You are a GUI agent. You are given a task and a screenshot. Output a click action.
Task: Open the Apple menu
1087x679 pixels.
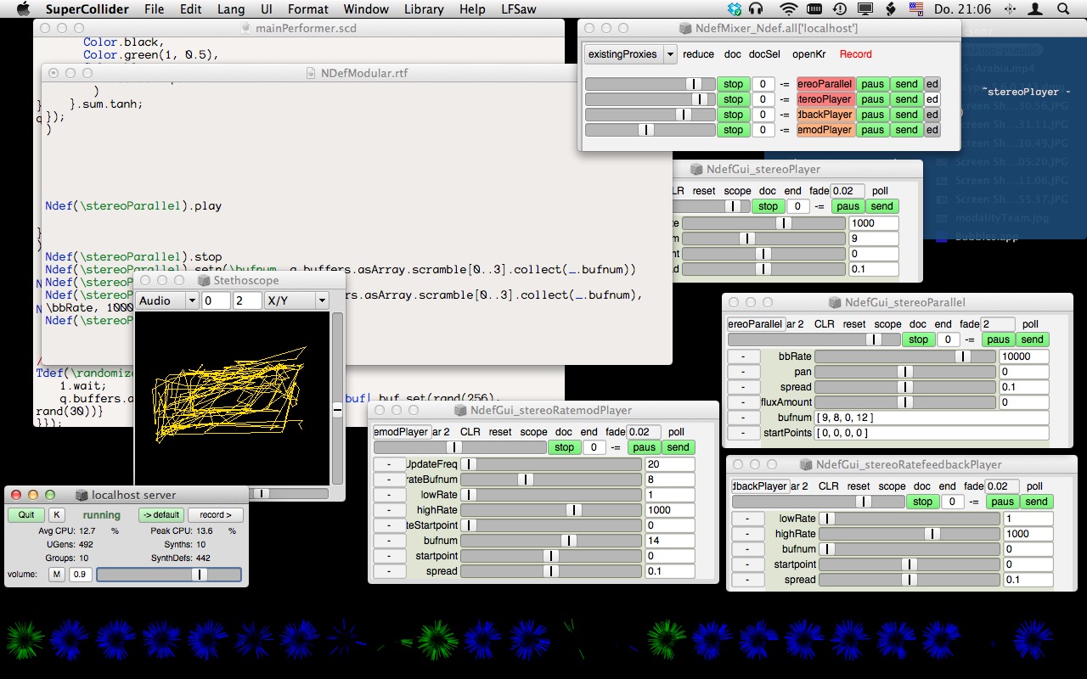coord(23,9)
